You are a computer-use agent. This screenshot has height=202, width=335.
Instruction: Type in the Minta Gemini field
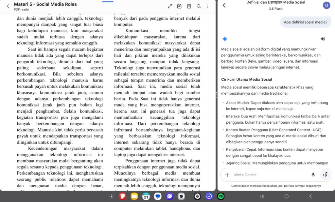point(268,175)
